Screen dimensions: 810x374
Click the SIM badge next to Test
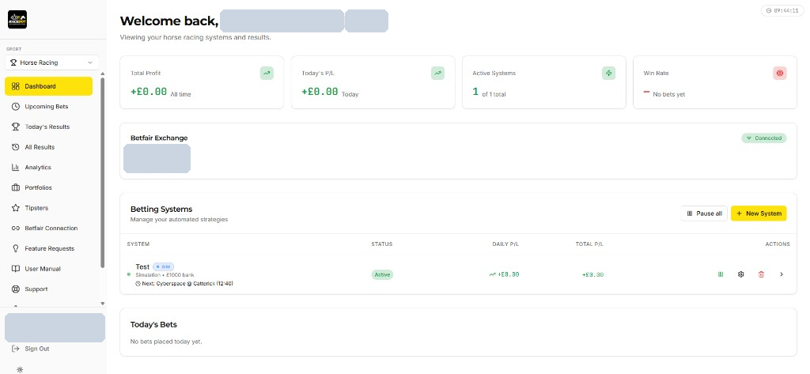tap(163, 267)
